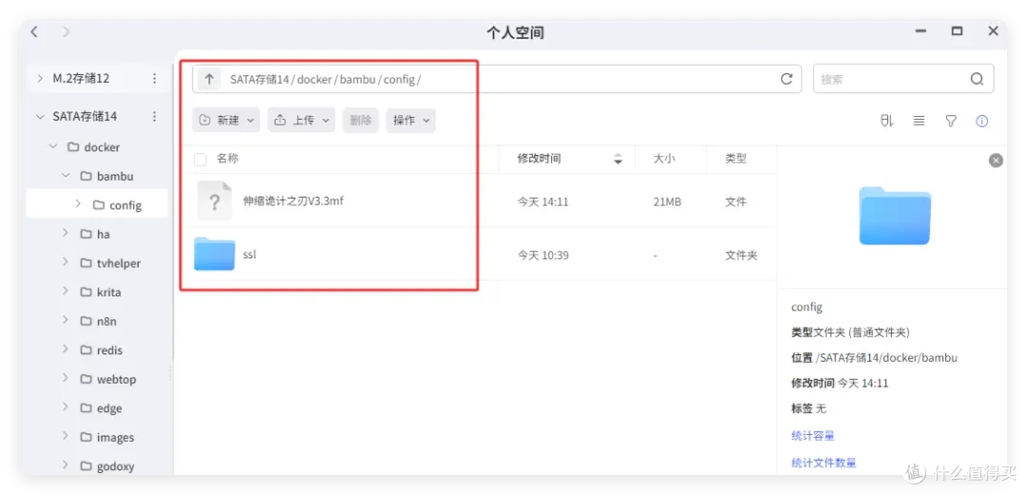Open the sort order options icon

click(886, 121)
